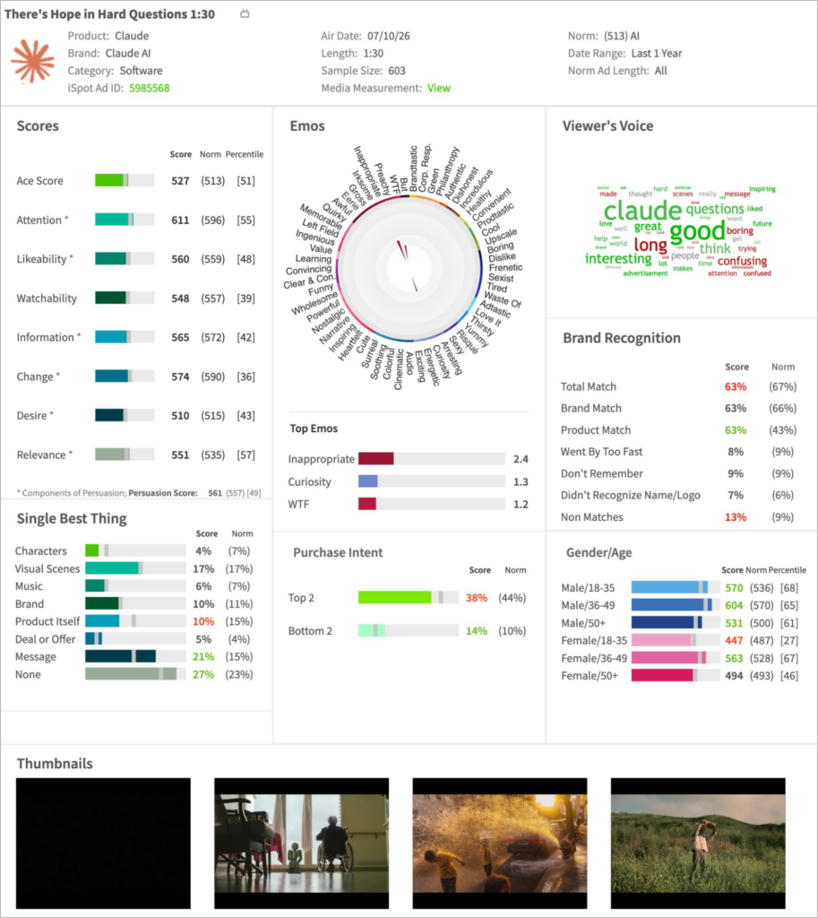The height and width of the screenshot is (918, 818).
Task: Open the Media Measurement View link
Action: tap(439, 88)
